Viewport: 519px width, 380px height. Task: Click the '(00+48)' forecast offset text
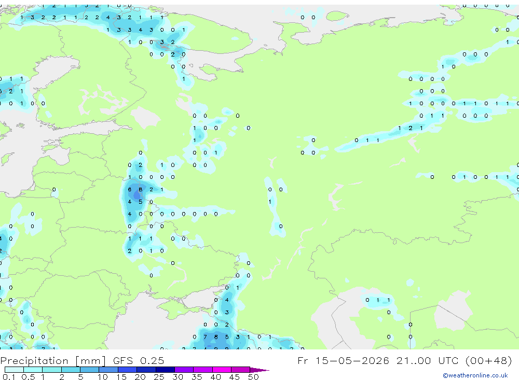pos(488,360)
